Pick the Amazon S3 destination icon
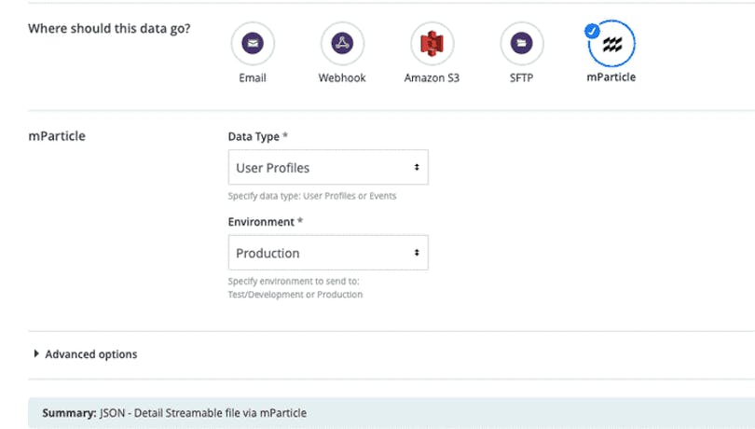 [432, 44]
